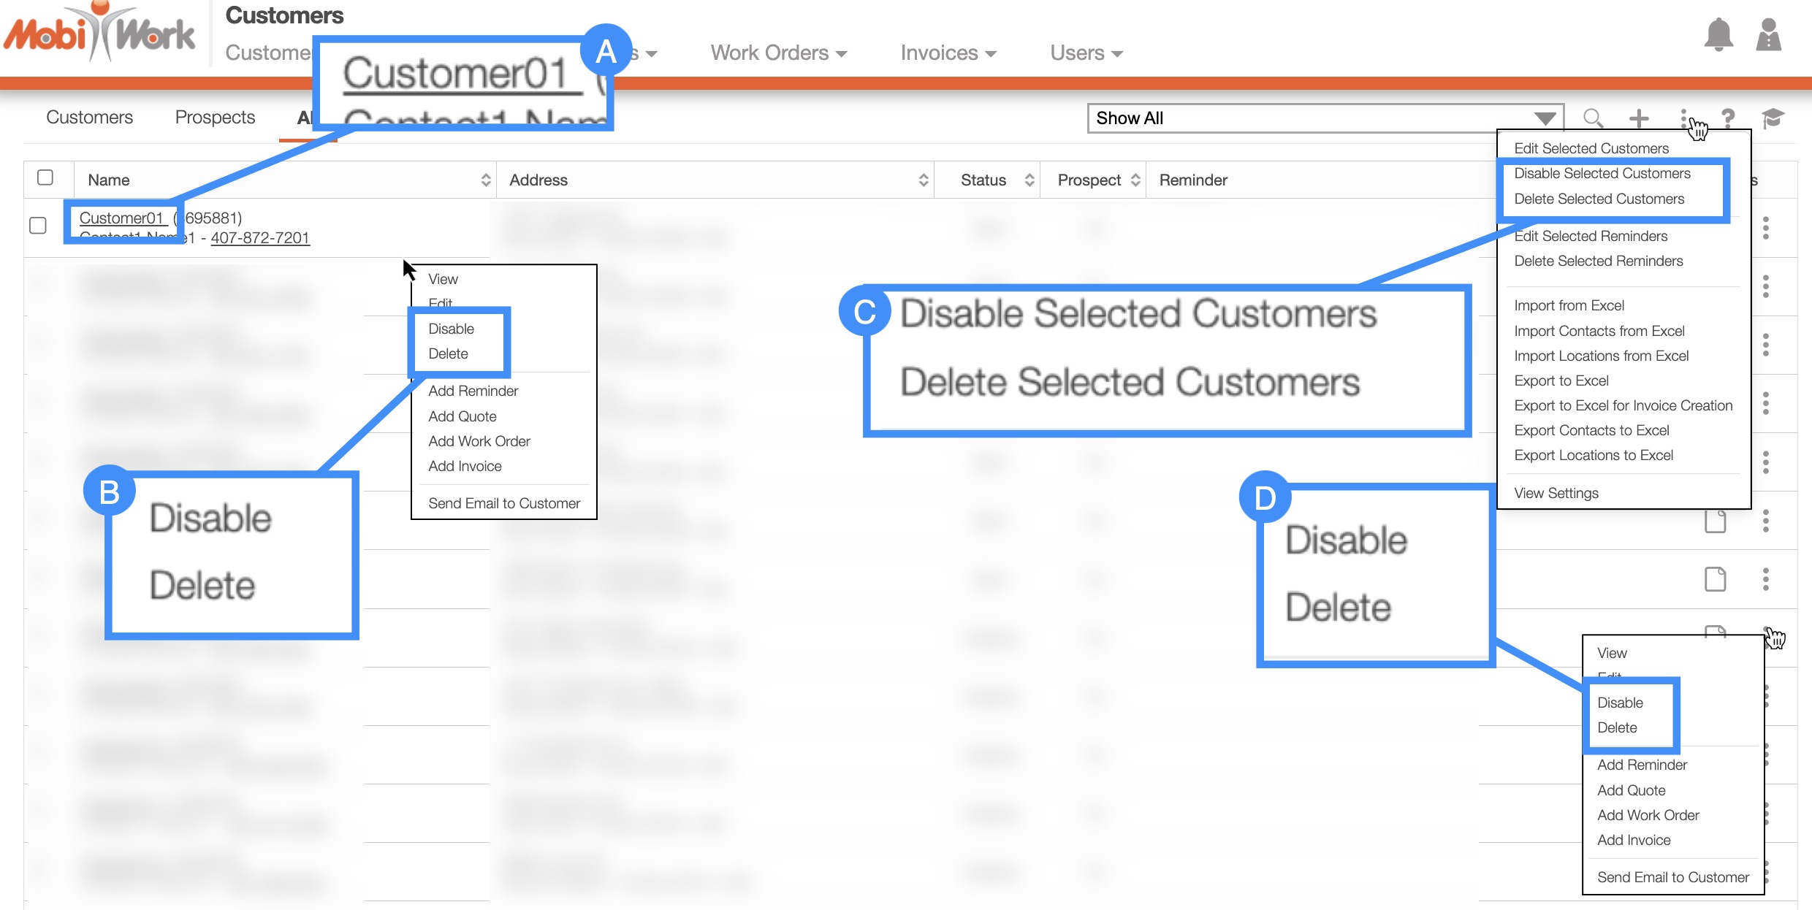
Task: Click the graduation cap training icon
Action: (1773, 118)
